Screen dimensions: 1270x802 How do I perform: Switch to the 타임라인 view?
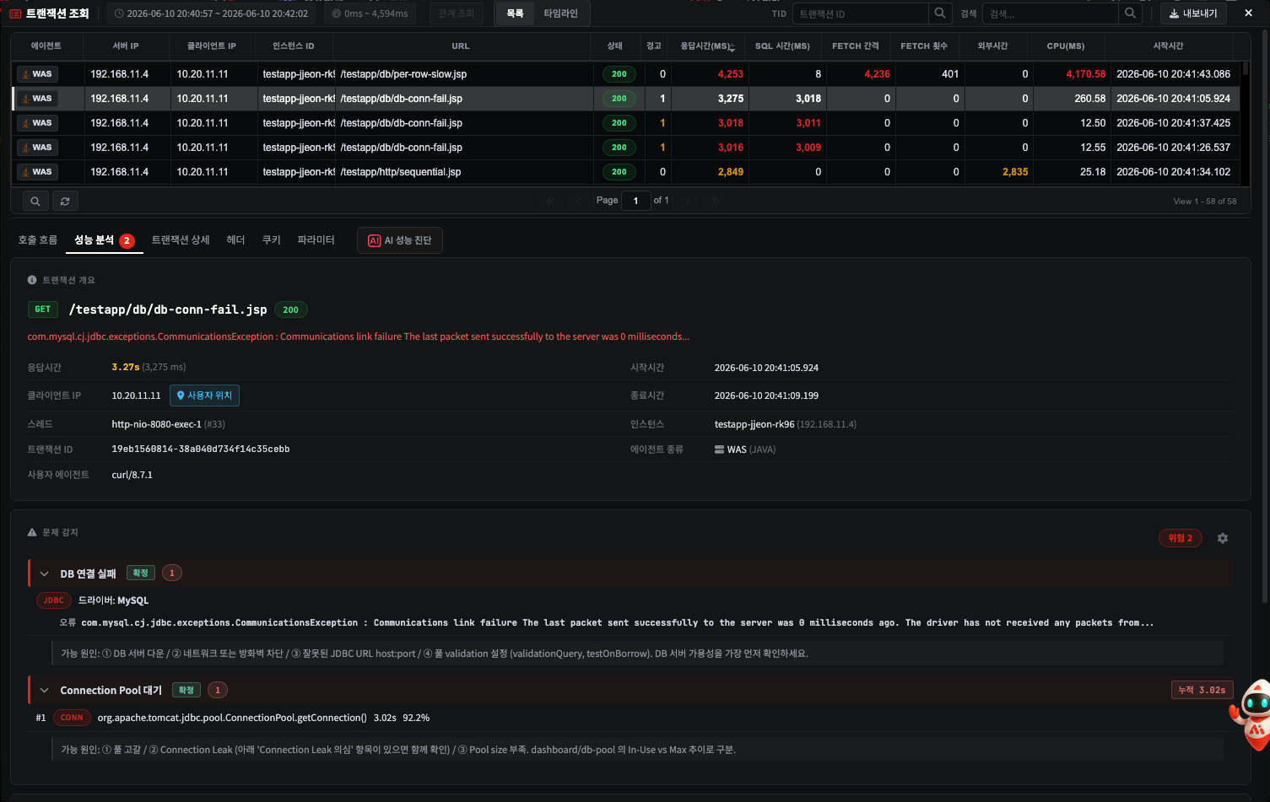tap(561, 13)
